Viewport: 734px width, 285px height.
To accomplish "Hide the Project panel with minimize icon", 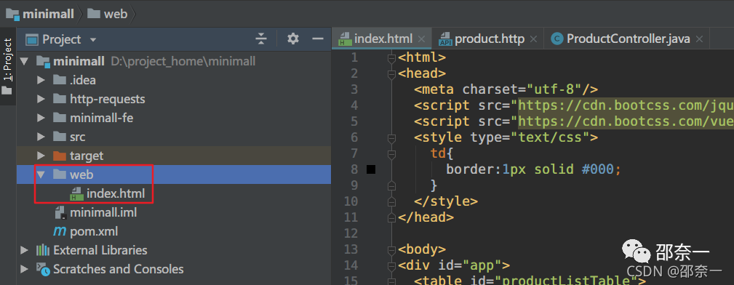I will click(318, 39).
